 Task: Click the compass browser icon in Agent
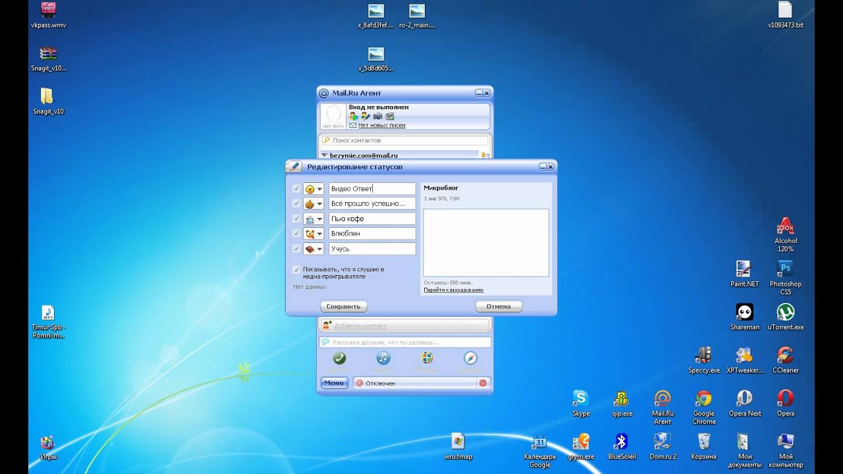pos(470,358)
